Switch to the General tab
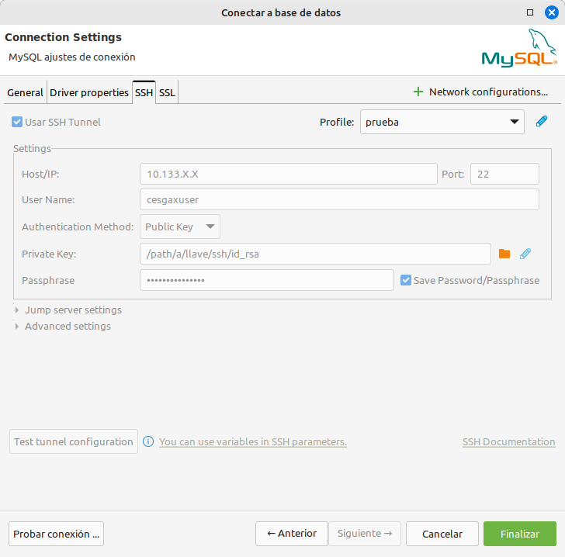This screenshot has height=557, width=565. (25, 92)
